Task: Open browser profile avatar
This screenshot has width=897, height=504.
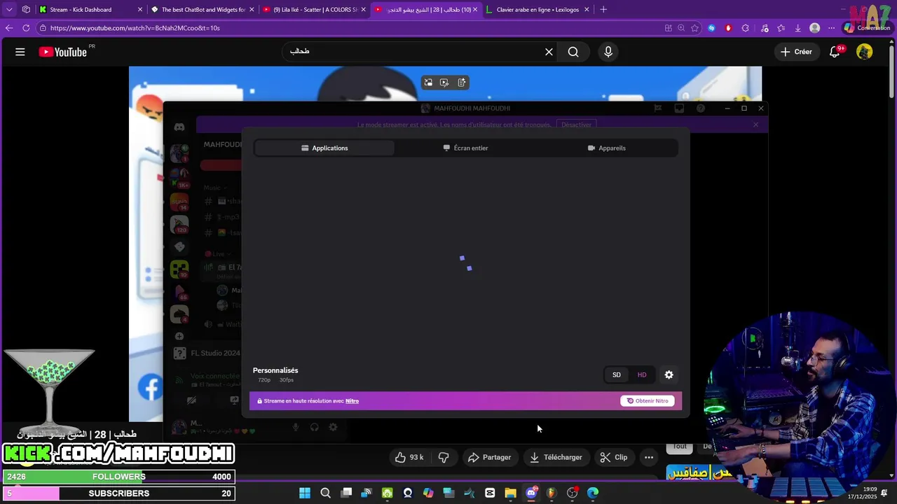Action: point(814,28)
